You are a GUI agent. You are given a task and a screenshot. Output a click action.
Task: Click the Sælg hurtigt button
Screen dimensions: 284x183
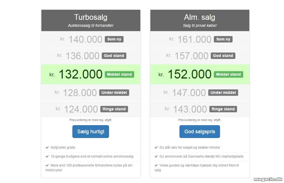pyautogui.click(x=91, y=132)
